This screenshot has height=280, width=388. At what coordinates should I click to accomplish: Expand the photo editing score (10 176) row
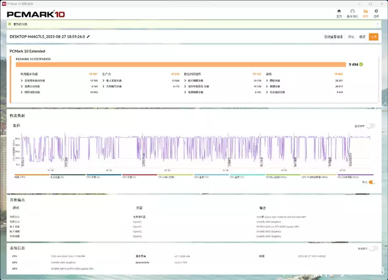point(185,80)
